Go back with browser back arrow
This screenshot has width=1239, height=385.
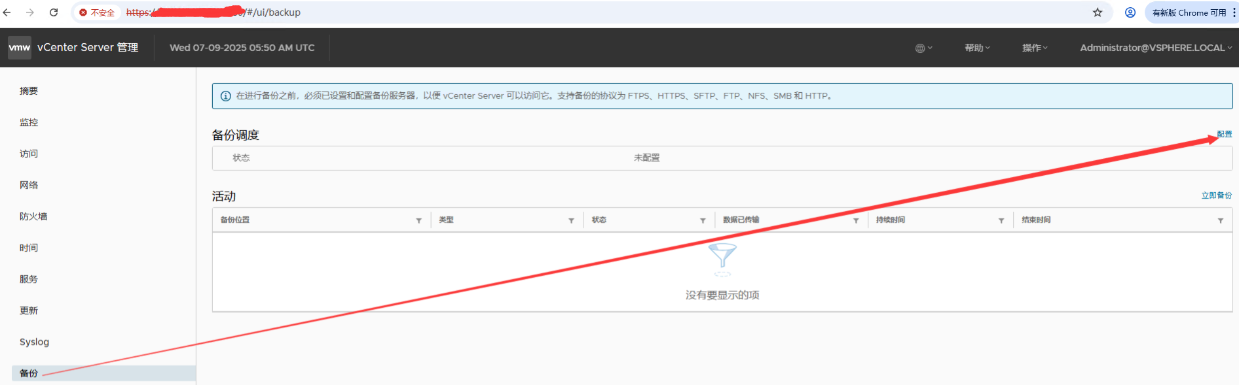tap(7, 12)
